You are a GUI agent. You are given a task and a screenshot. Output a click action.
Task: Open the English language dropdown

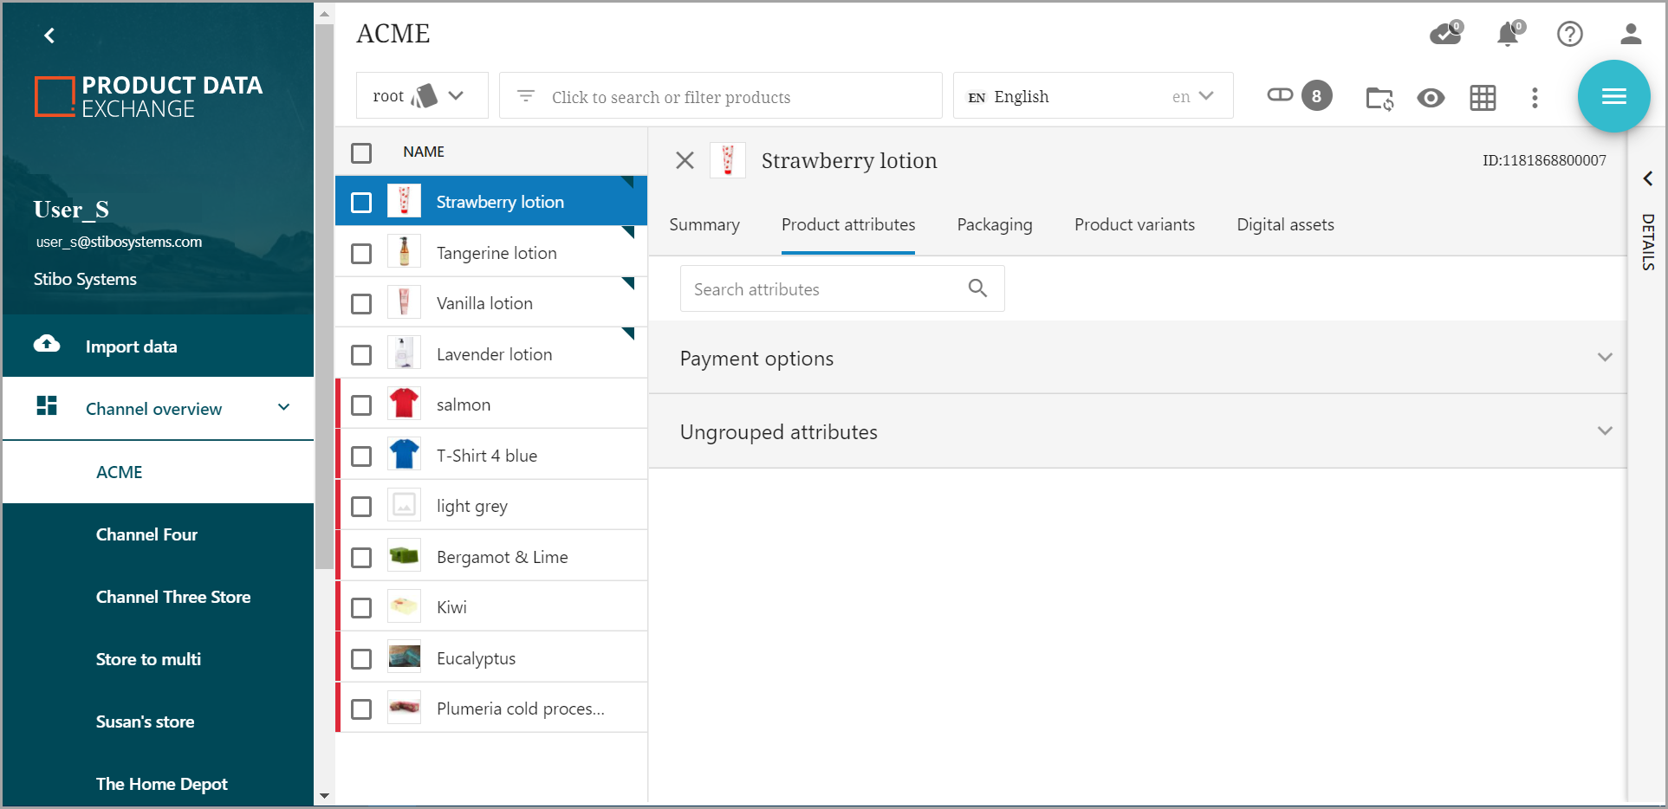tap(1093, 96)
